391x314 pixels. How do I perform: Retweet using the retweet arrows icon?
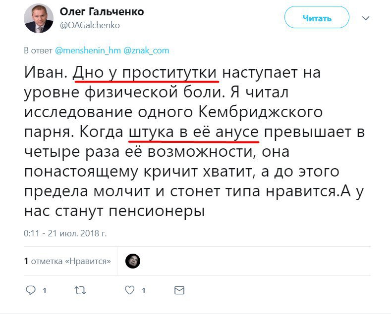point(80,290)
